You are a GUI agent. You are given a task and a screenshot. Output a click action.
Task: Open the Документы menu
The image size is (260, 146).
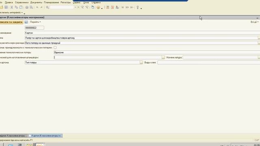36,2
